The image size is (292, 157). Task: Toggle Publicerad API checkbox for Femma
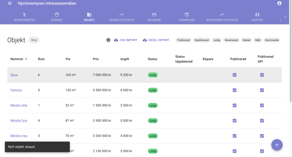click(262, 90)
